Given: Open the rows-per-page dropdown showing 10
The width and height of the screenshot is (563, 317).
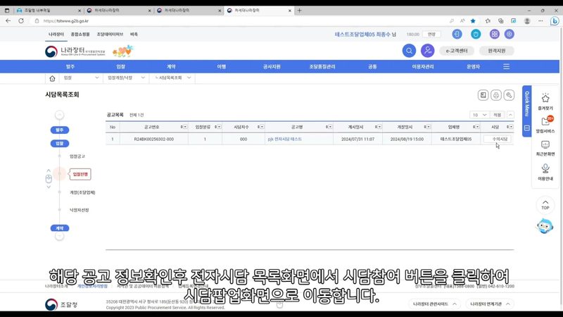Looking at the screenshot, I should point(479,115).
